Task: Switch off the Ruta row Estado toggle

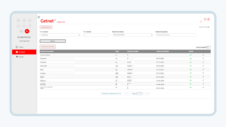Action: click(x=190, y=69)
